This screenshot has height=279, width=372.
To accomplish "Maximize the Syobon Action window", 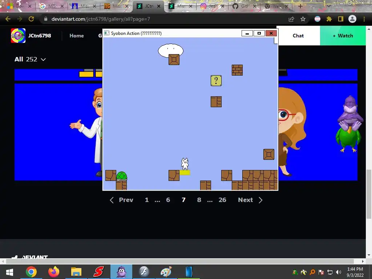I will (x=259, y=33).
